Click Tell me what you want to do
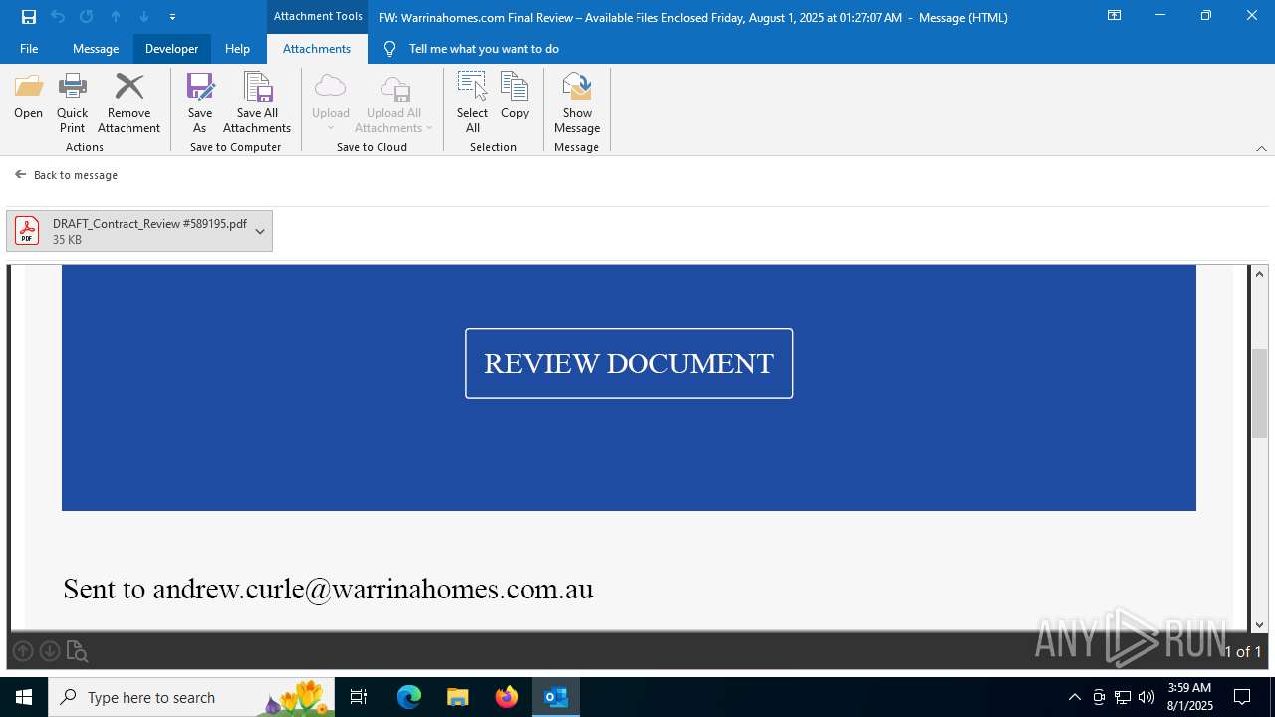The height and width of the screenshot is (717, 1275). point(483,49)
